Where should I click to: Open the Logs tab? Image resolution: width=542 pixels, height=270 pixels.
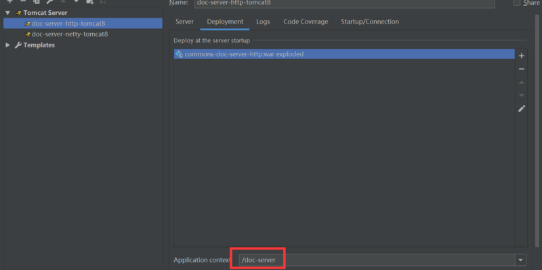click(x=263, y=22)
